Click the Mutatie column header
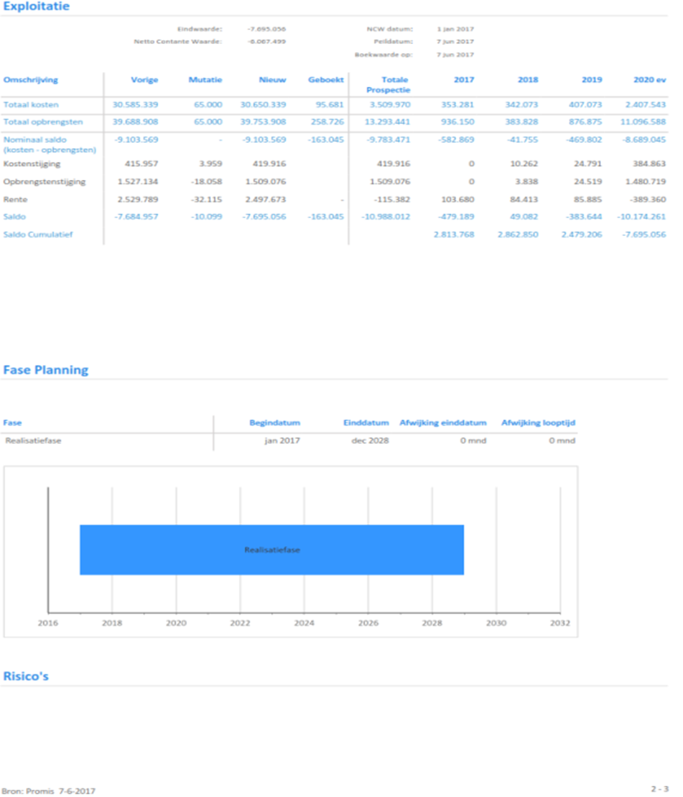683x797 pixels. 205,80
